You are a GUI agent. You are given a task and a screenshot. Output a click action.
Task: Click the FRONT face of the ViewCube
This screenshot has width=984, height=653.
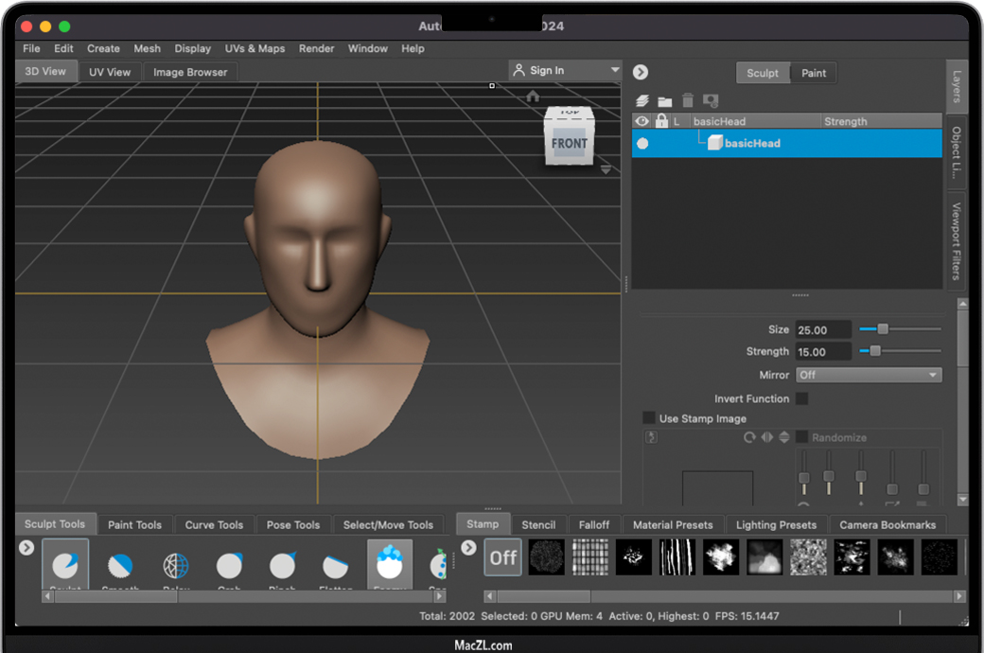(570, 144)
